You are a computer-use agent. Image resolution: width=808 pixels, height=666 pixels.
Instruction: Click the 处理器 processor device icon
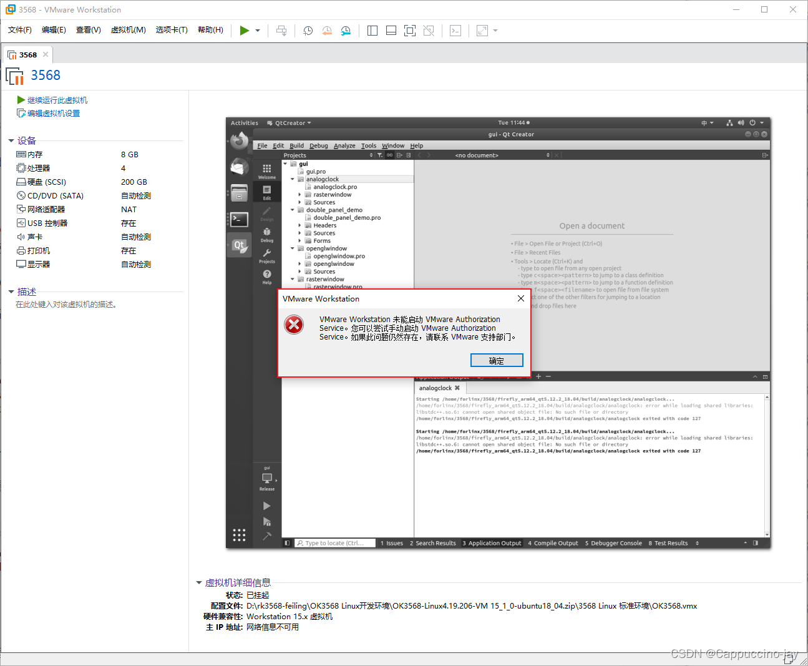[21, 168]
